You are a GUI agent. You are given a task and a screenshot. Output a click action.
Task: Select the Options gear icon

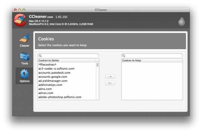pos(25,74)
